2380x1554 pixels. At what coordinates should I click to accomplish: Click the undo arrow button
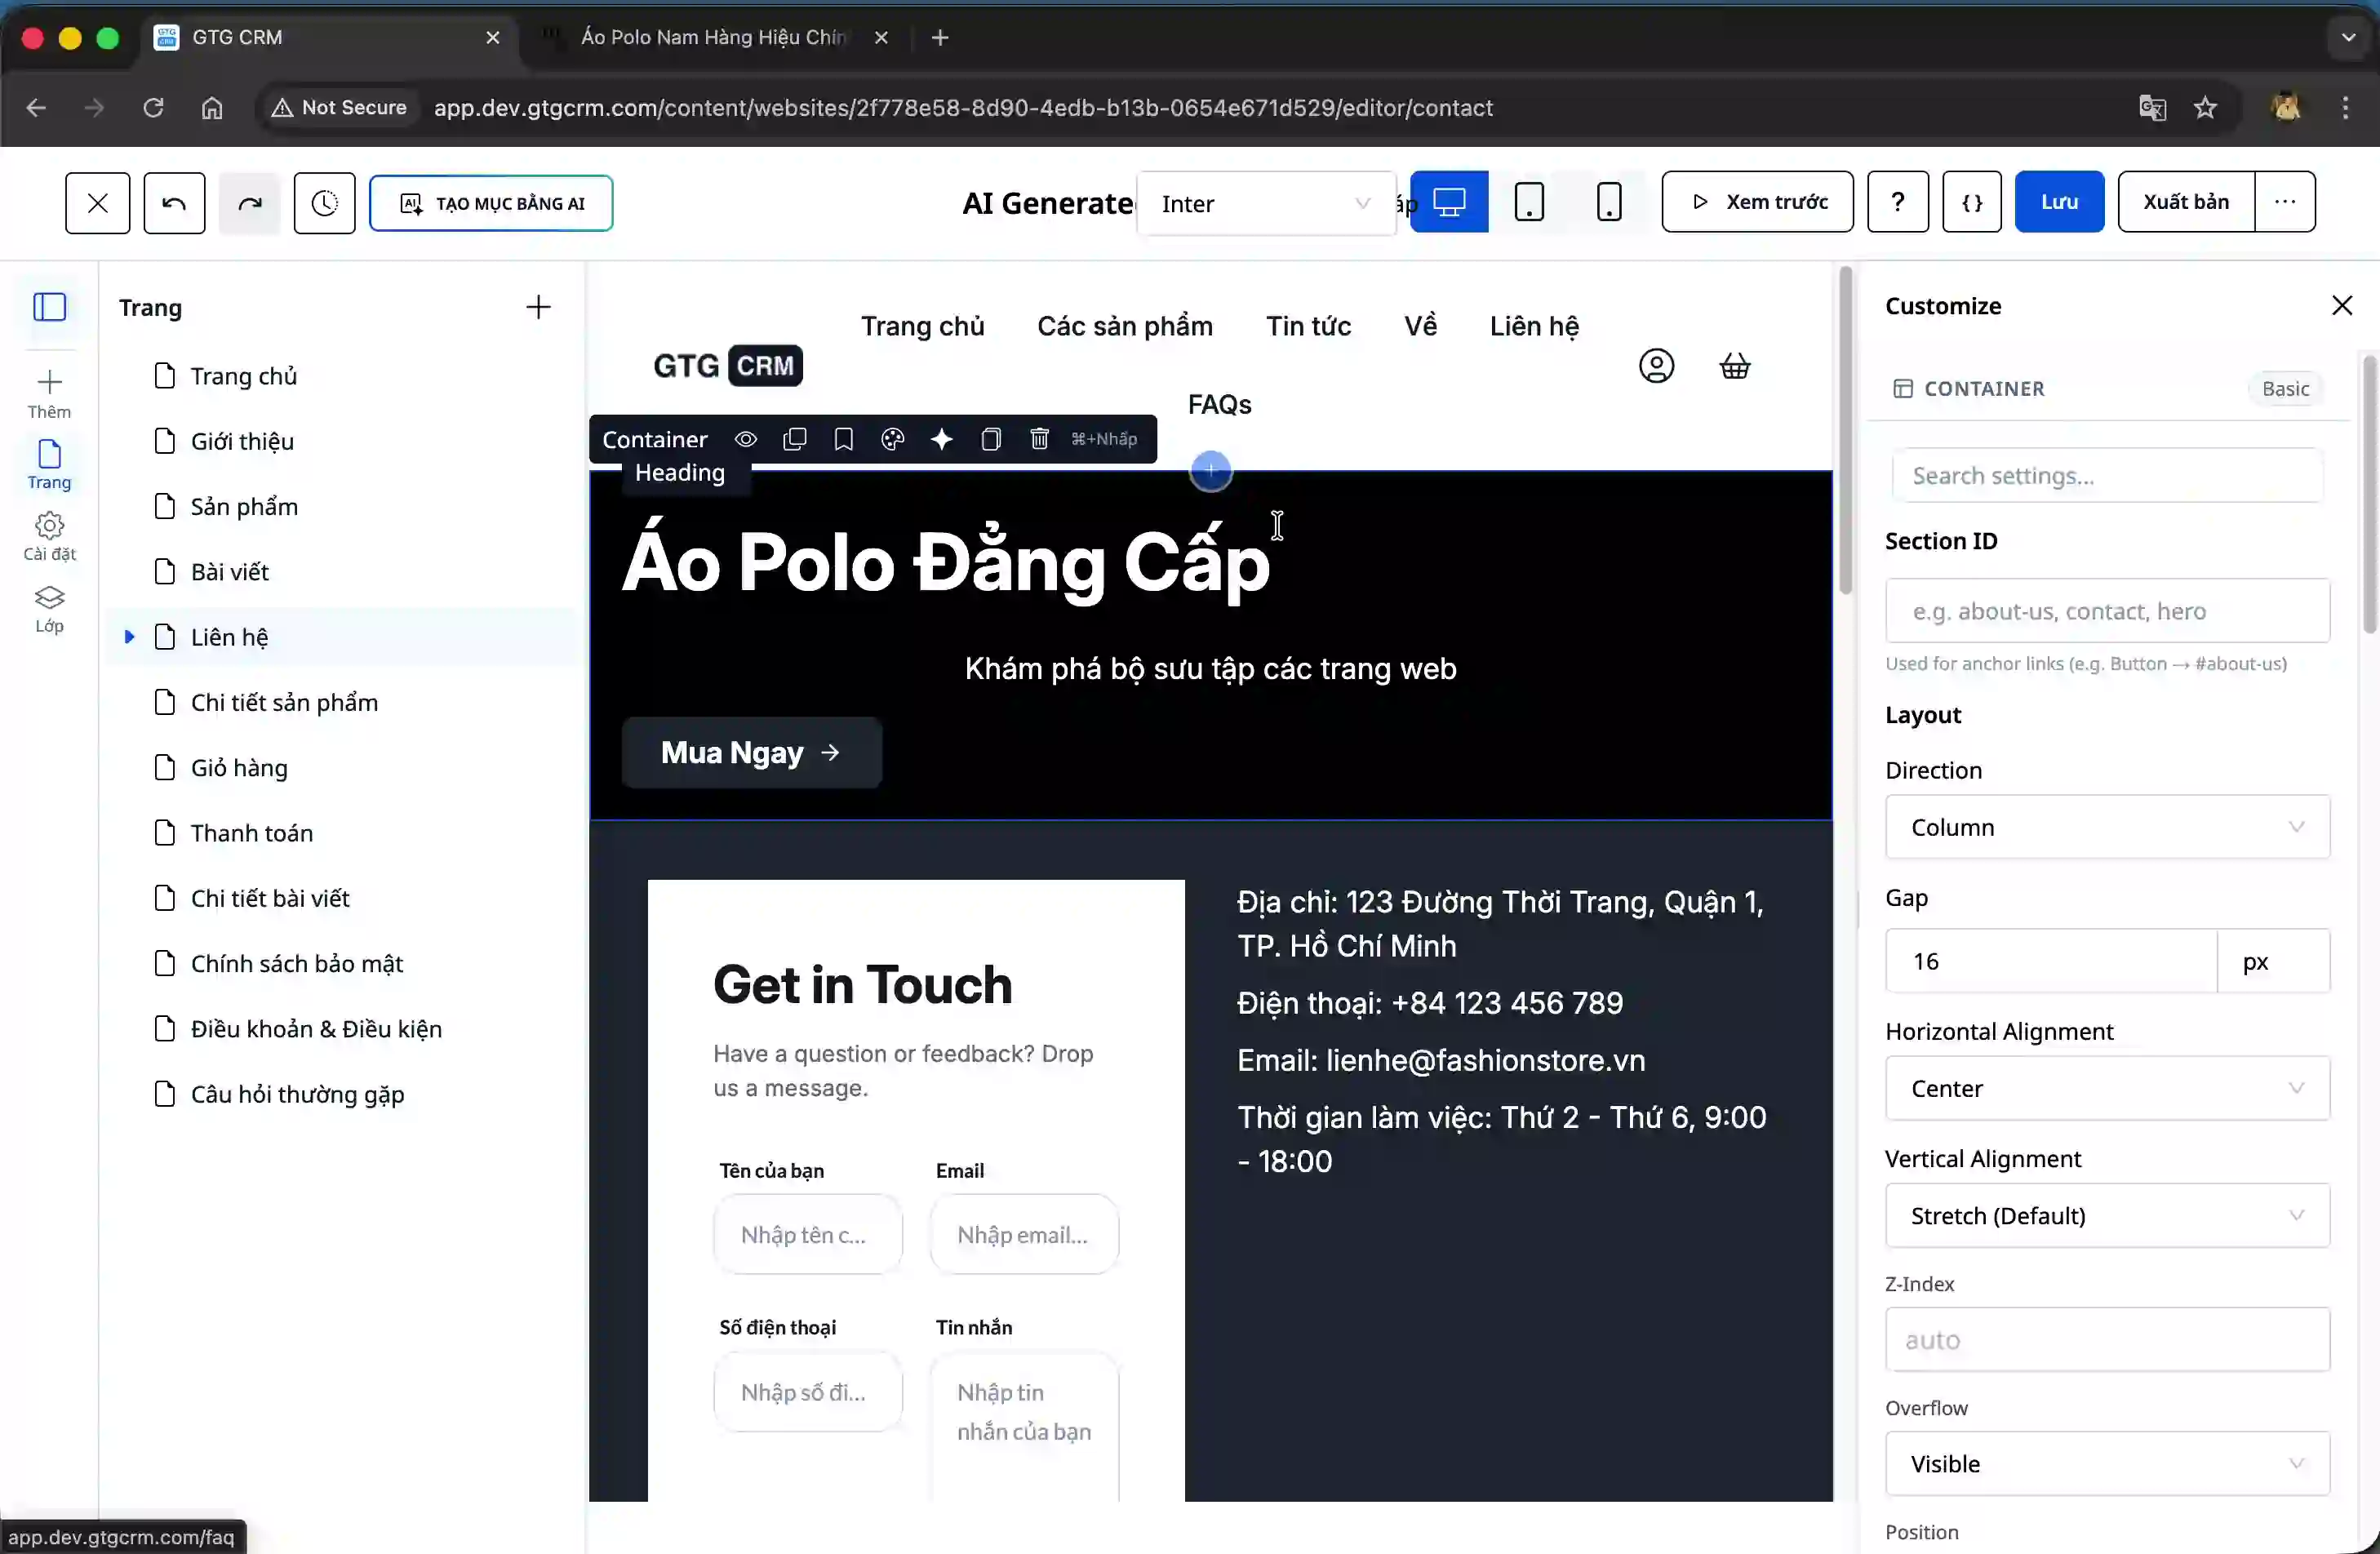tap(174, 203)
